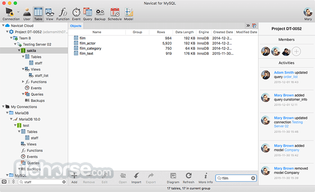The width and height of the screenshot is (315, 192).
Task: Open More Info panel
Action: click(206, 178)
